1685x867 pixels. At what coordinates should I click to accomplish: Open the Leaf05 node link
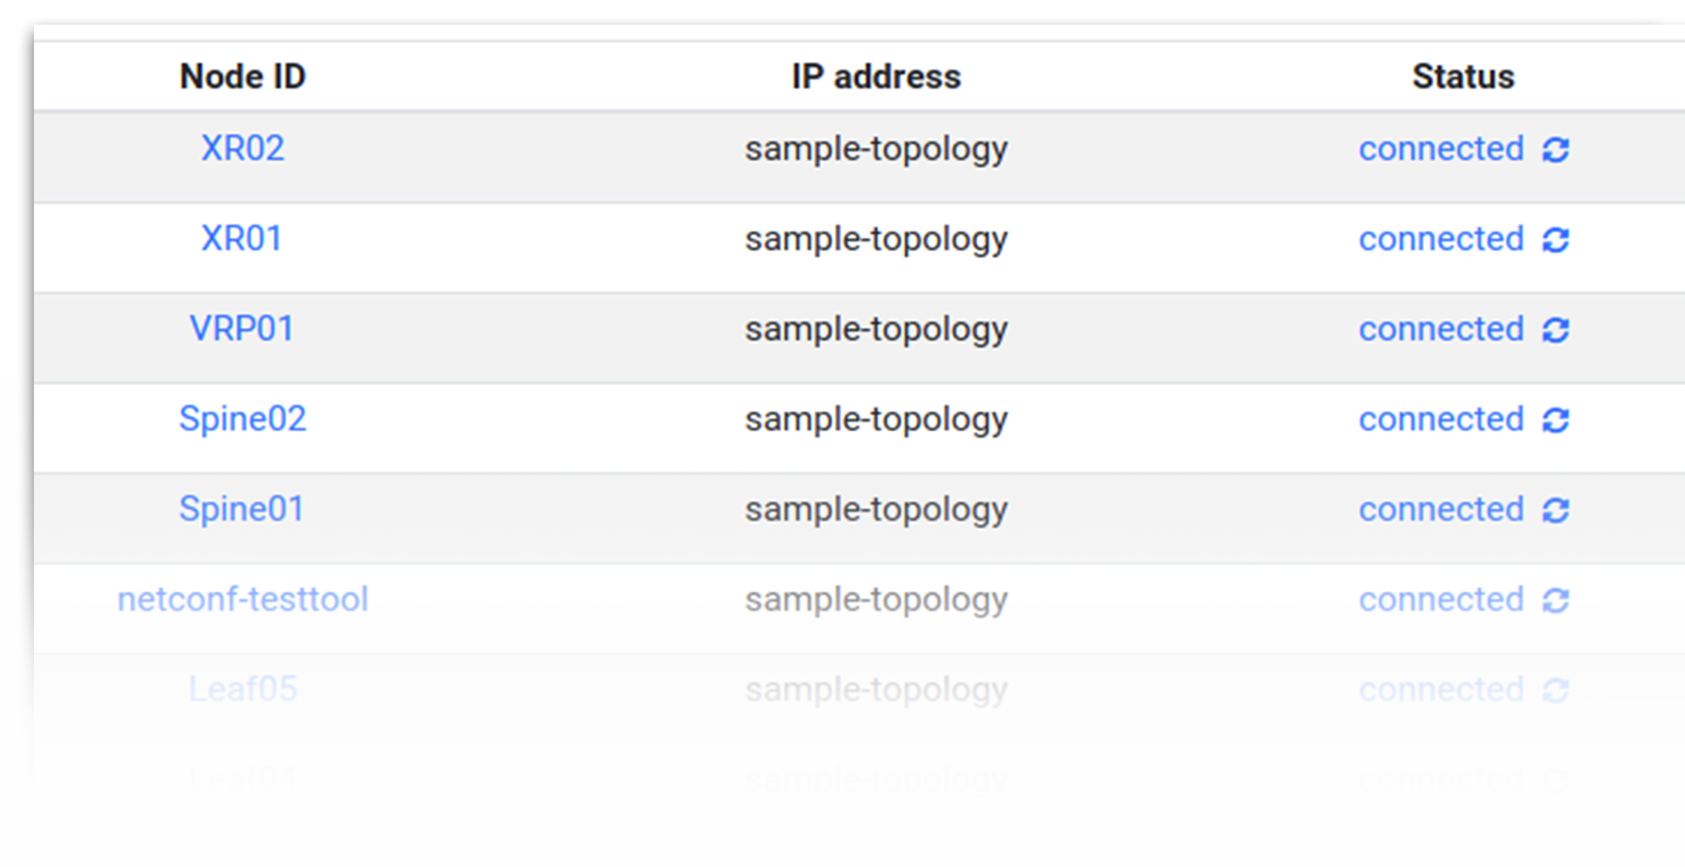(243, 689)
